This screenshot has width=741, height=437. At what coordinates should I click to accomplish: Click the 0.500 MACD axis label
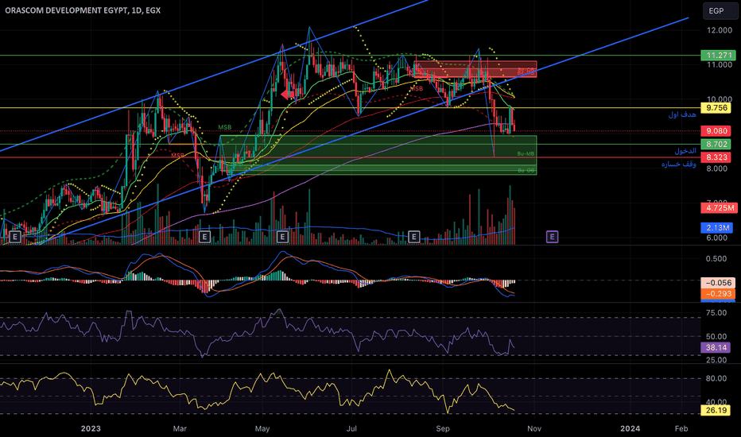pyautogui.click(x=716, y=259)
